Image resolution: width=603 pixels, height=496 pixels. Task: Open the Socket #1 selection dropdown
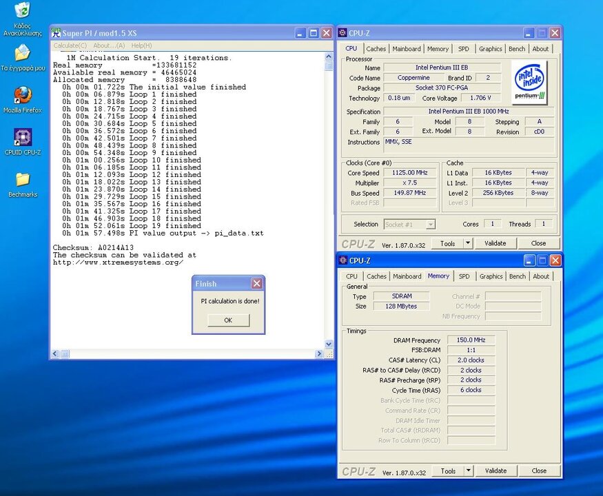tap(431, 224)
